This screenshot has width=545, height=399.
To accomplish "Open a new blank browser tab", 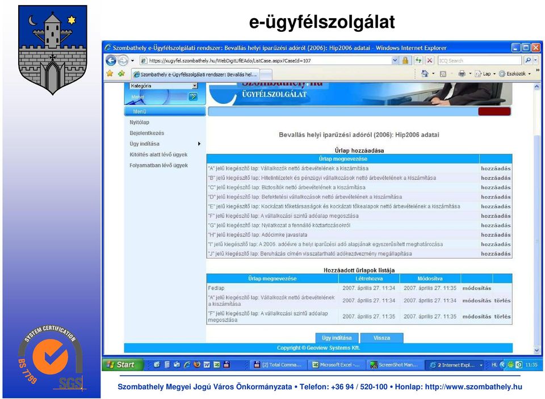I will (266, 74).
